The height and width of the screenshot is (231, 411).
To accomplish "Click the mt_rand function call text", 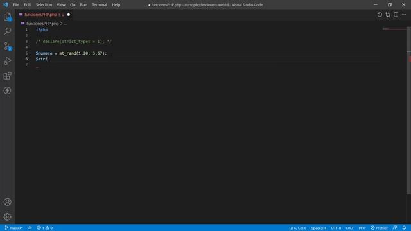I will 67,53.
